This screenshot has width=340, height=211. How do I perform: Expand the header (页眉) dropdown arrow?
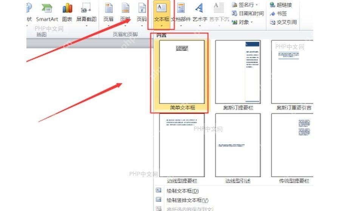[108, 26]
